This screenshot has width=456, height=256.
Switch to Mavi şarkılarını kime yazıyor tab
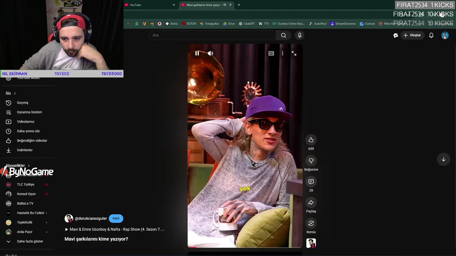(203, 5)
